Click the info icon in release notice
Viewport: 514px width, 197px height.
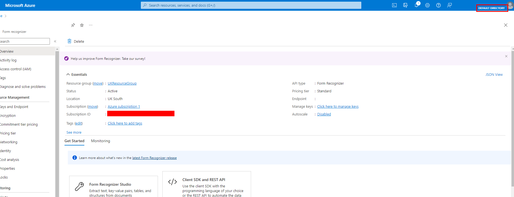[x=75, y=158]
